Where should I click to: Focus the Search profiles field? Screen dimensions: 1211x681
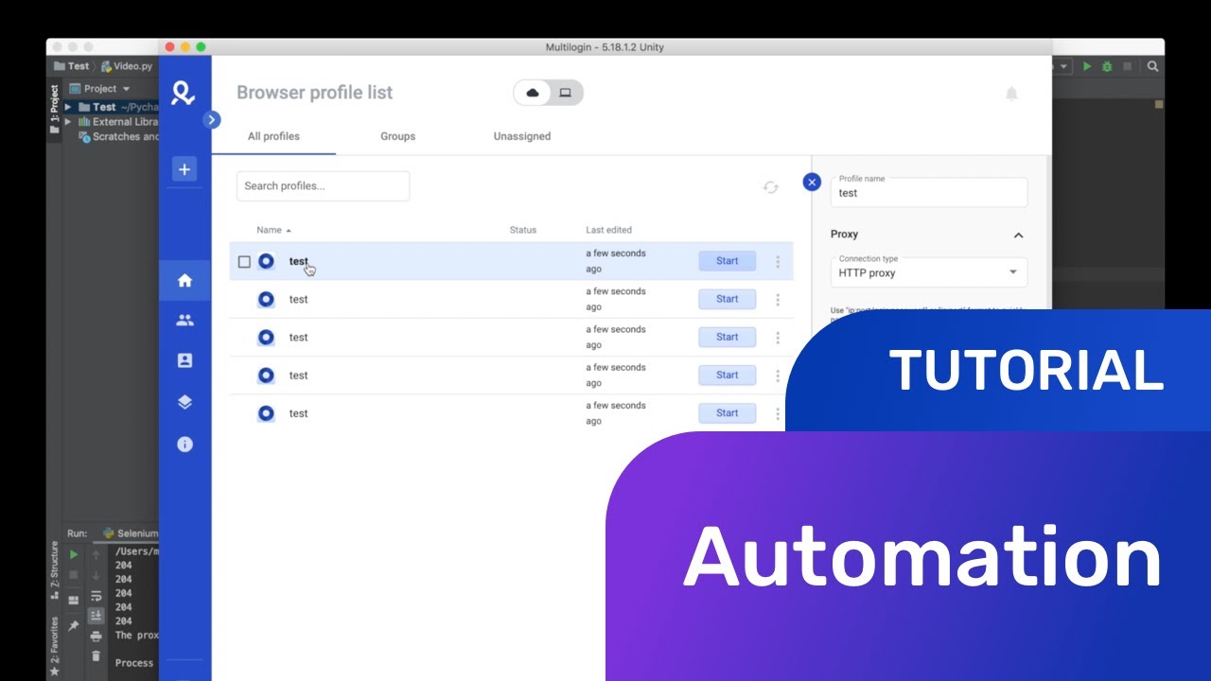click(x=323, y=185)
